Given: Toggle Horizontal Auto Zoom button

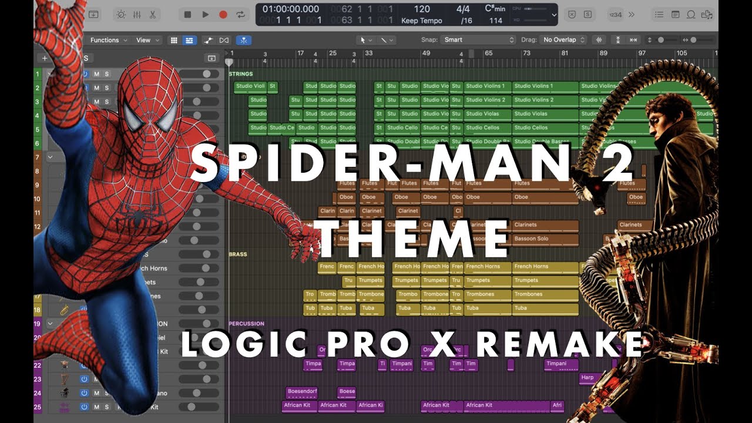Looking at the screenshot, I should (x=633, y=40).
